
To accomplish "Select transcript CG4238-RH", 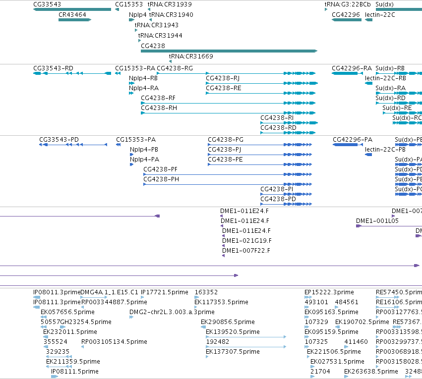I will tap(228, 113).
